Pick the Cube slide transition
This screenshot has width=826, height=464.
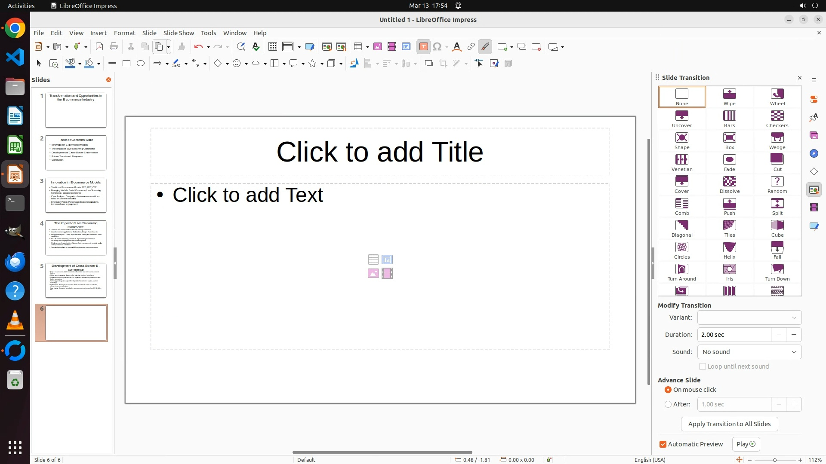tap(777, 229)
